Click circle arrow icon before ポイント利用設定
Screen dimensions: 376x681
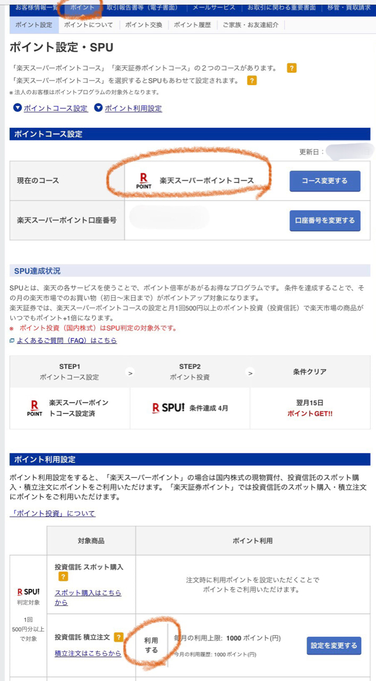pyautogui.click(x=98, y=108)
